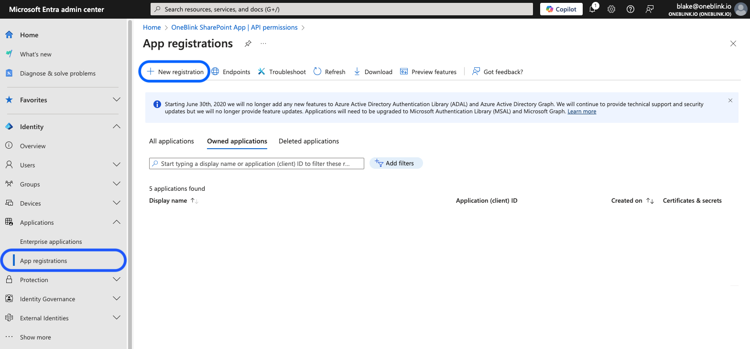The height and width of the screenshot is (349, 750).
Task: Click the sidebar vertical scrollbar
Action: point(130,184)
